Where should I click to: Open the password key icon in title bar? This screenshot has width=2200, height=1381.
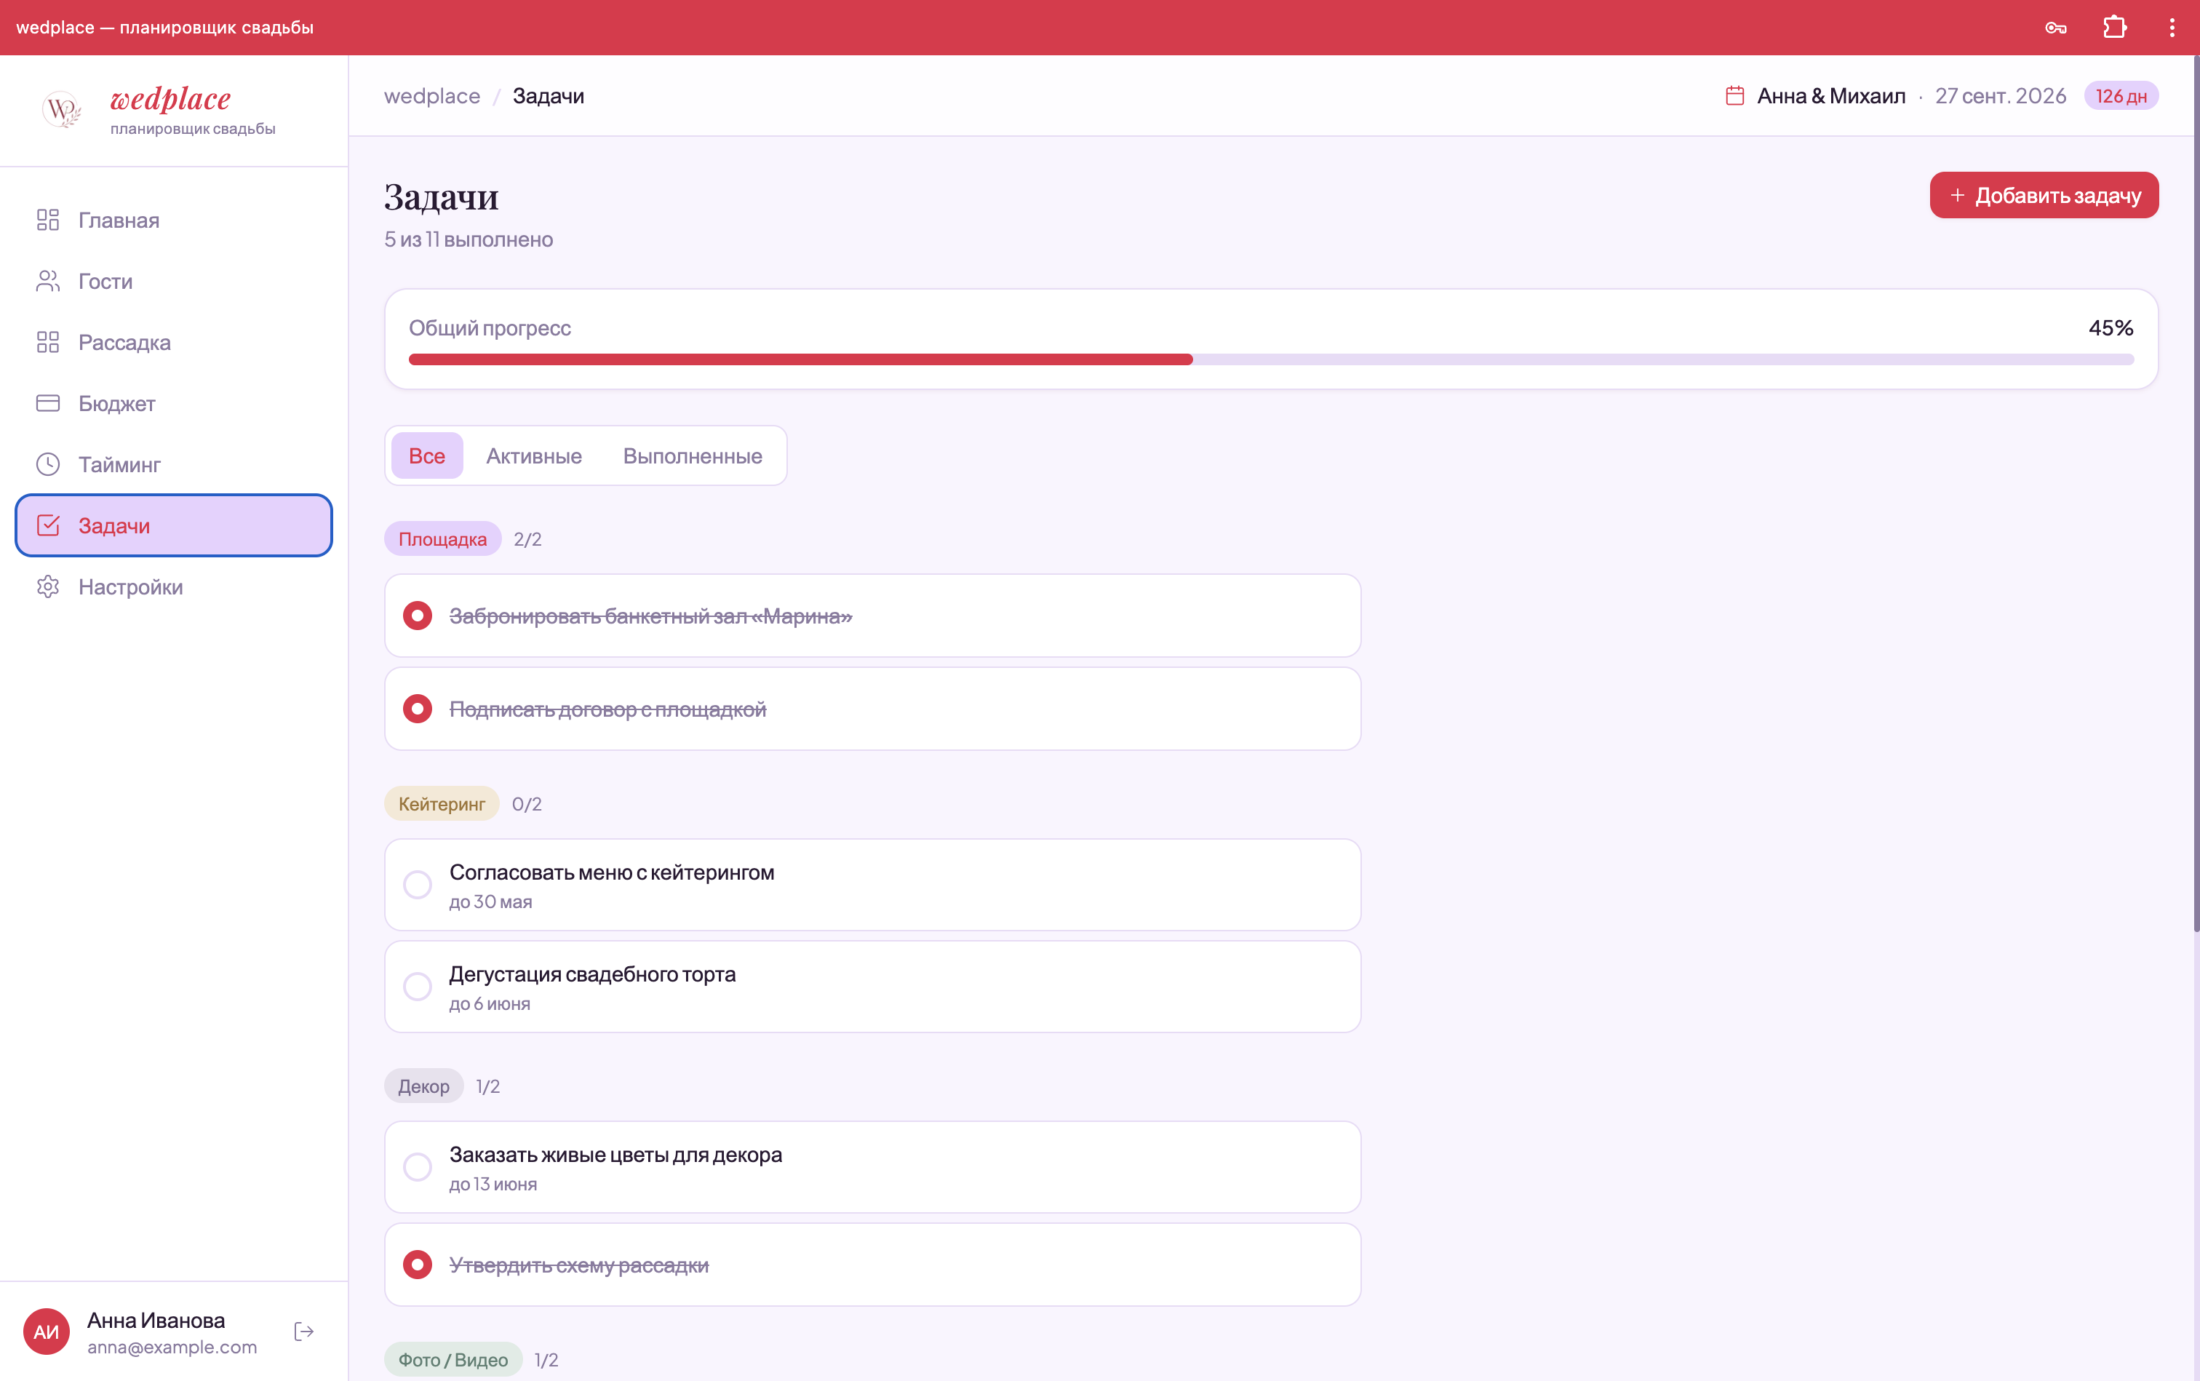(2056, 28)
